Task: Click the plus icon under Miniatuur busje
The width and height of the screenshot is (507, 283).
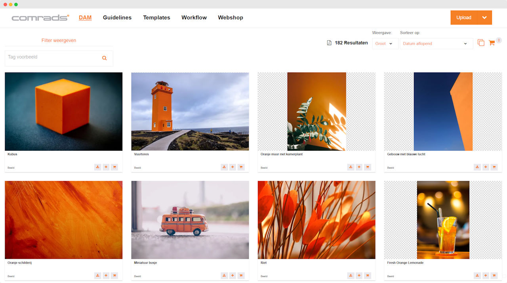Action: point(233,275)
